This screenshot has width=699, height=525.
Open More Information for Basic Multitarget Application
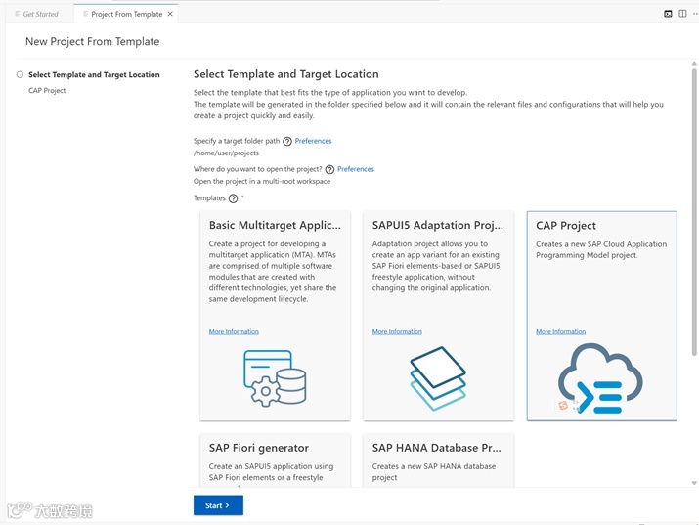(234, 332)
